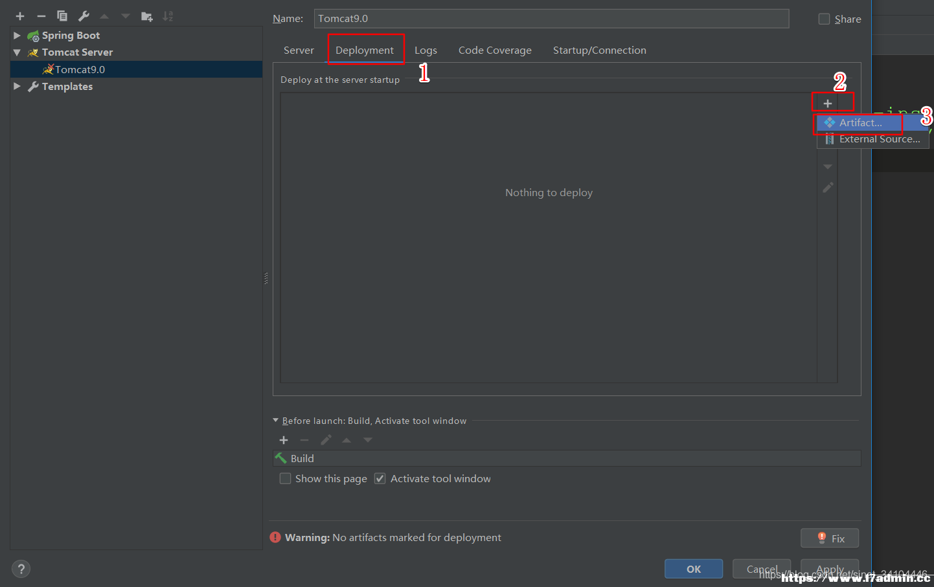
Task: Open help with question mark icon
Action: (x=21, y=569)
